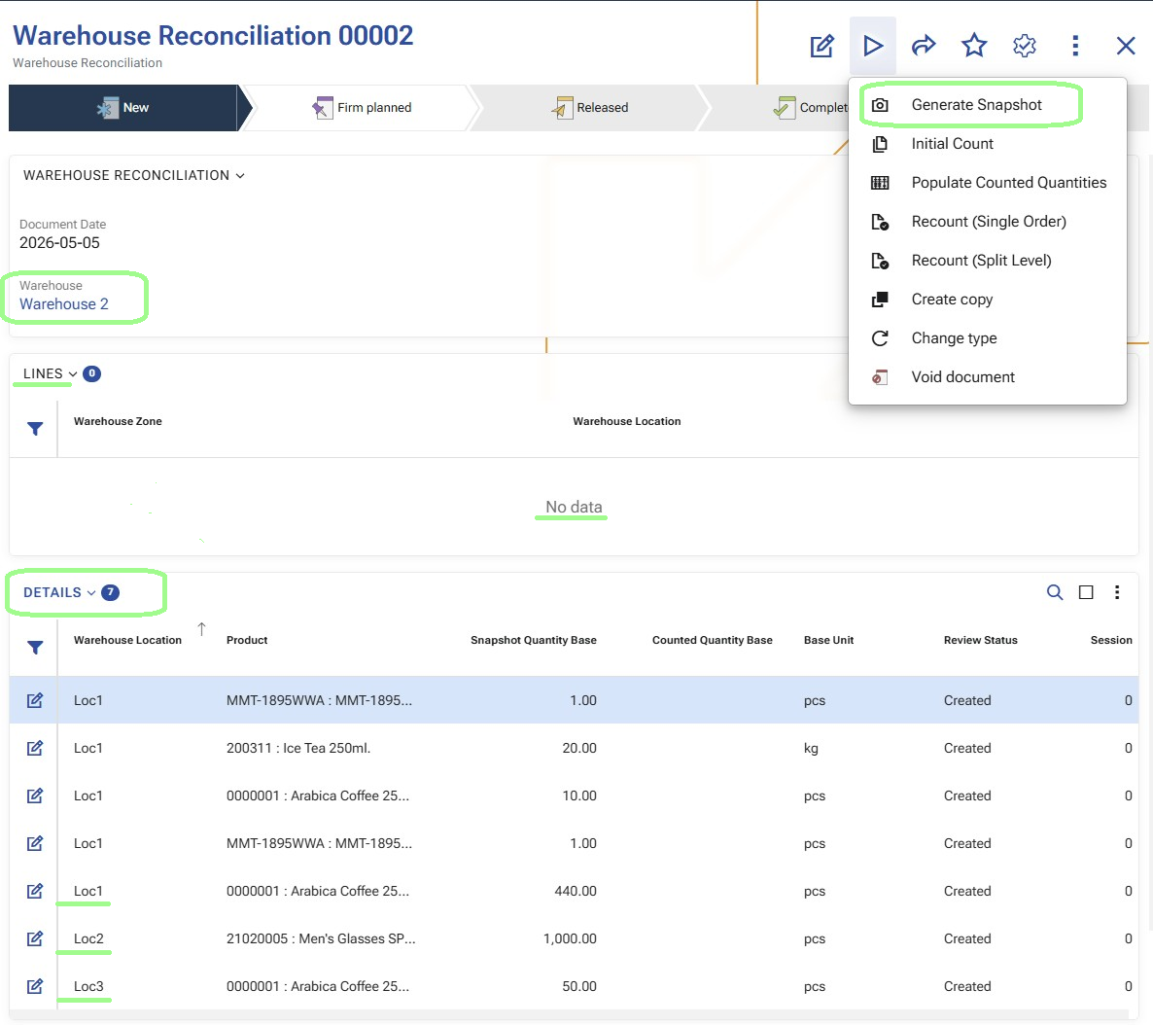Edit the Arabica Coffee row with 10.00
The height and width of the screenshot is (1025, 1153).
[35, 796]
